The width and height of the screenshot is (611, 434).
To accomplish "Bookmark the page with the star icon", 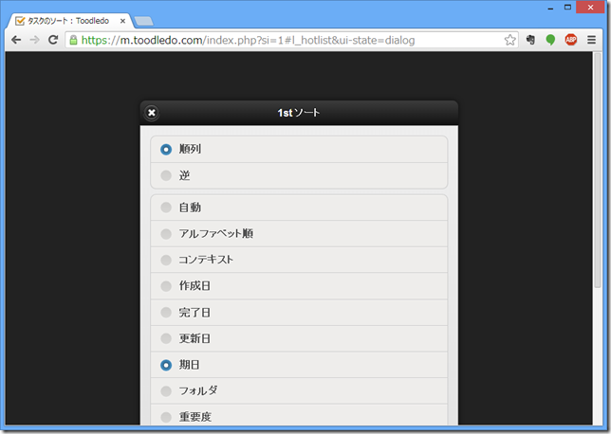I will click(509, 40).
